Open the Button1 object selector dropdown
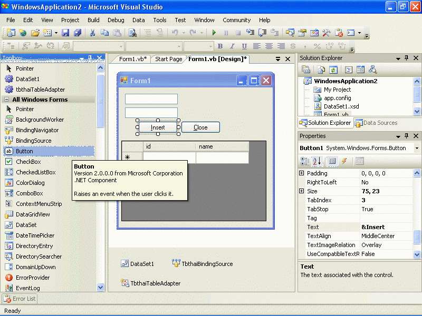Screen dimensions: 422x316 (x=417, y=149)
